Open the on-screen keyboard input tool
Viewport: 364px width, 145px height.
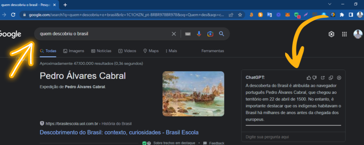point(188,34)
